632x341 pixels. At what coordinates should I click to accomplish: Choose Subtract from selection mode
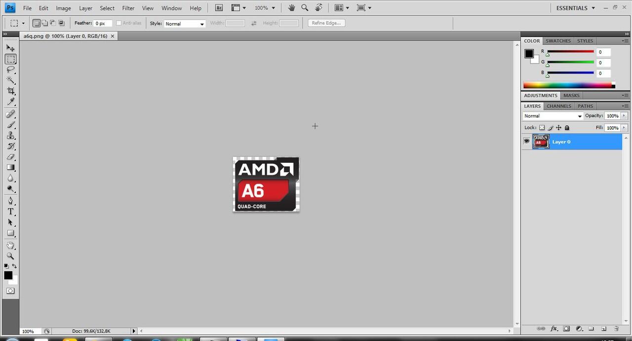(x=53, y=23)
